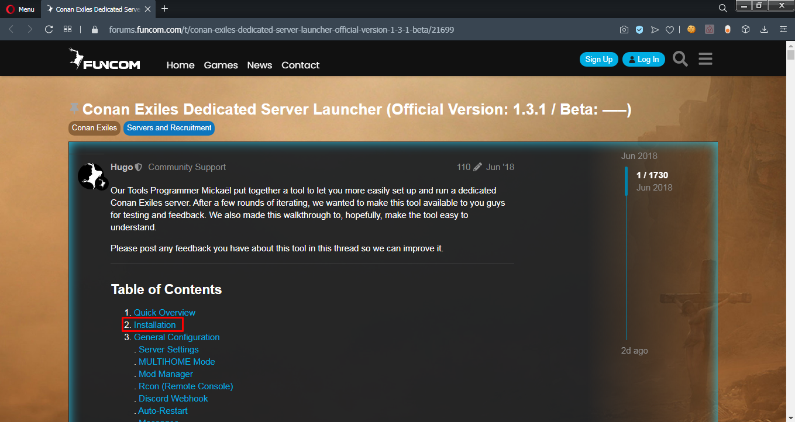
Task: Open the Conan Exiles category tag
Action: click(x=95, y=128)
